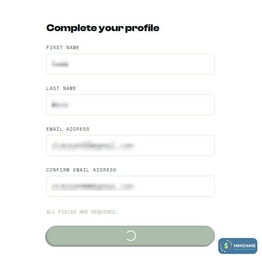Click the FIRST NAME label

click(63, 48)
